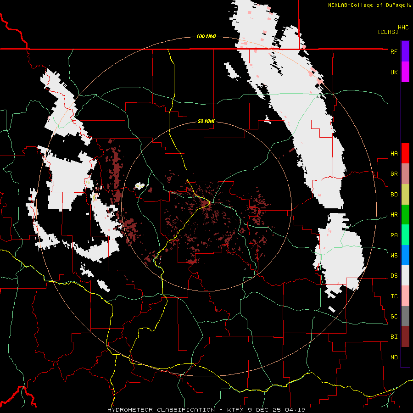This screenshot has width=413, height=413.
Task: Click the [CLAS] units label
Action: [388, 32]
